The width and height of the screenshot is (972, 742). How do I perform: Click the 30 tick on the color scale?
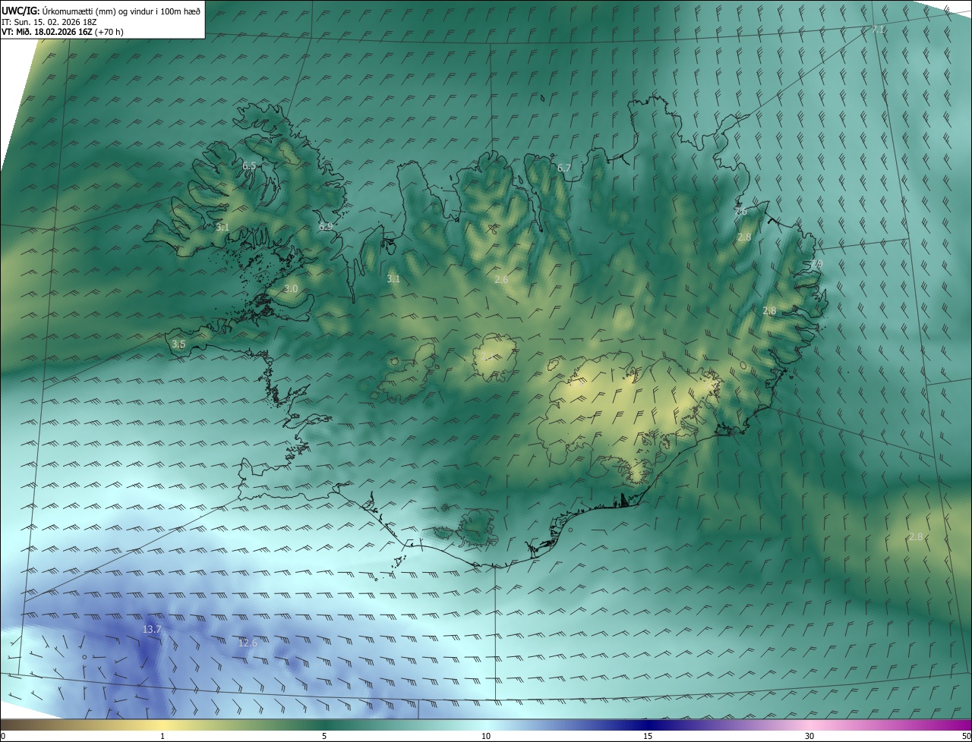(809, 736)
